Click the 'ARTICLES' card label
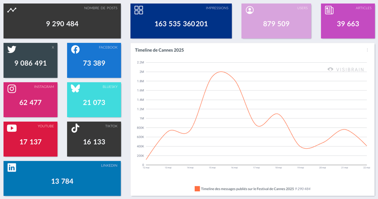Viewport: 378px width, 199px height. click(x=363, y=8)
